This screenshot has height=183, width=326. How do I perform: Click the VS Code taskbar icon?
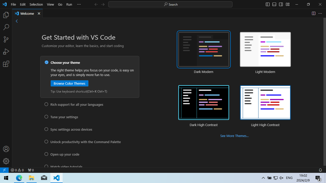(57, 178)
